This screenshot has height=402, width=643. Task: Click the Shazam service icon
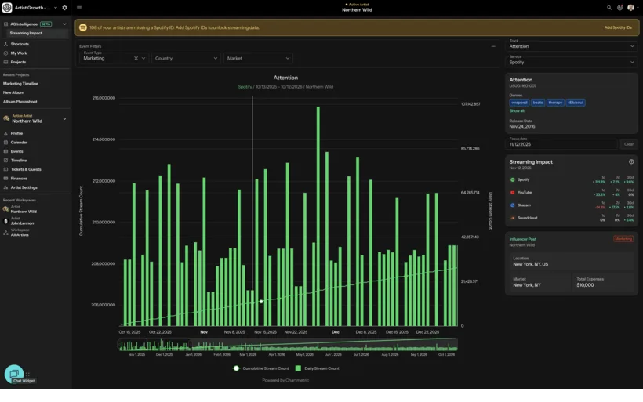click(512, 205)
